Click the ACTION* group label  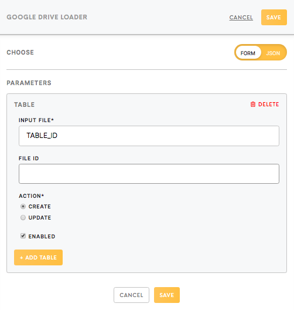tap(32, 196)
